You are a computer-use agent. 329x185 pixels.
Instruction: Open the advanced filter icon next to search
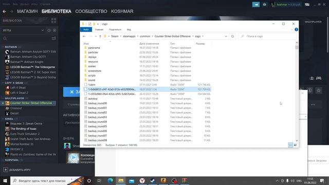point(53,39)
